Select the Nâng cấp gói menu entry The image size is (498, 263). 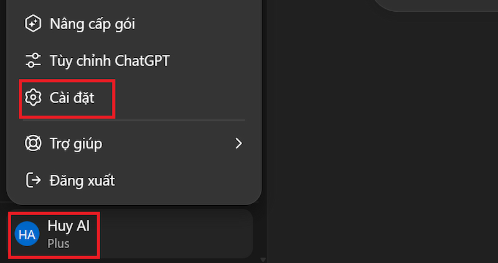point(92,24)
